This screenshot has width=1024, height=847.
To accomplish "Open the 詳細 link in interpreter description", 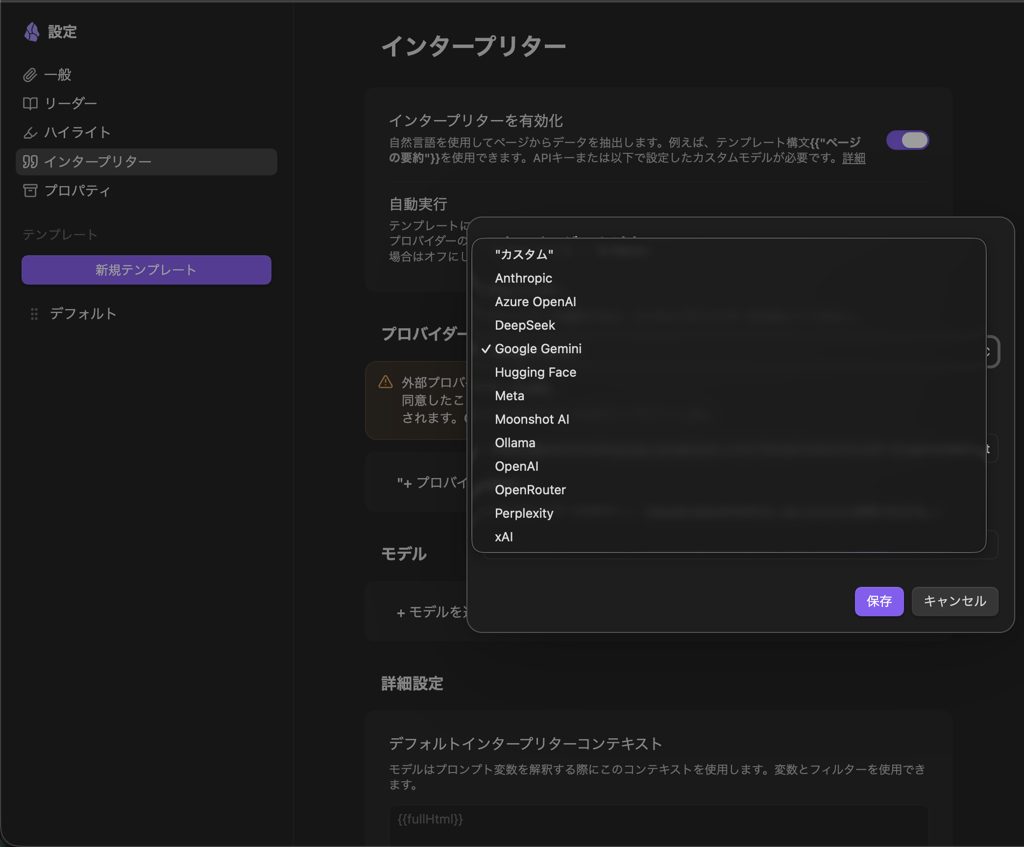I will 853,158.
